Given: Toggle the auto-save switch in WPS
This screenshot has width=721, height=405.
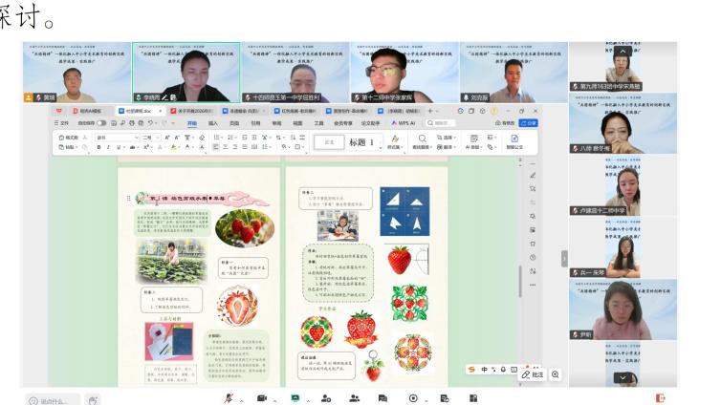Looking at the screenshot, I should [101, 123].
